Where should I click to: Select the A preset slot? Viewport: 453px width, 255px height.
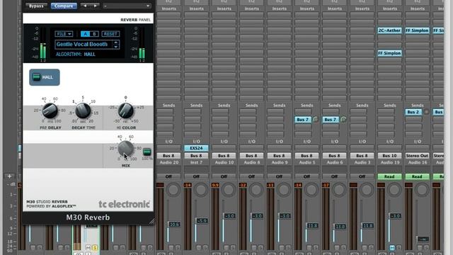pos(85,34)
